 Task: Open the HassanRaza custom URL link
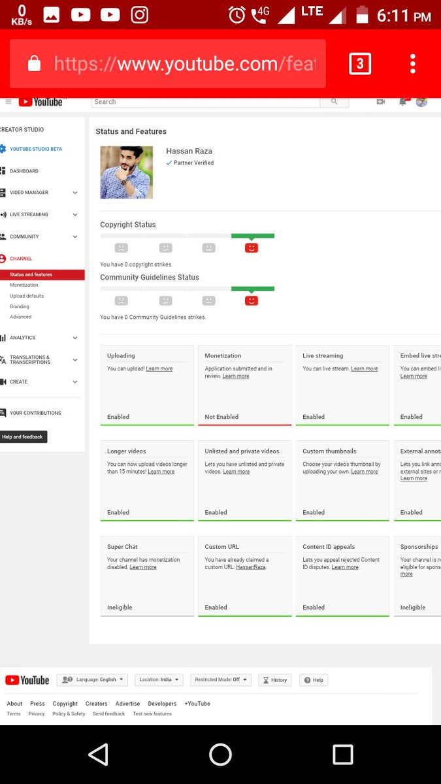[x=251, y=567]
